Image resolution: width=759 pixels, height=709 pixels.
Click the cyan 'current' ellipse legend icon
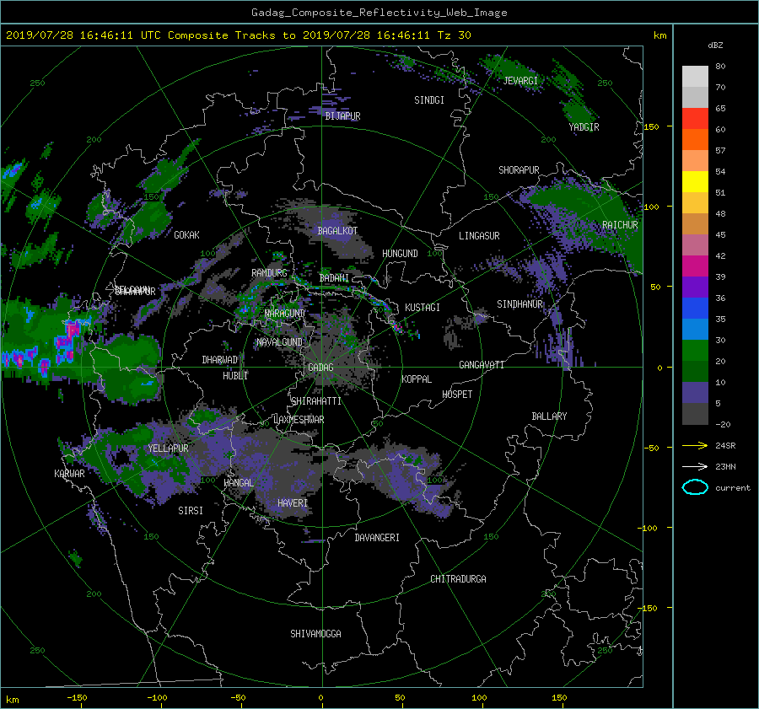[695, 487]
